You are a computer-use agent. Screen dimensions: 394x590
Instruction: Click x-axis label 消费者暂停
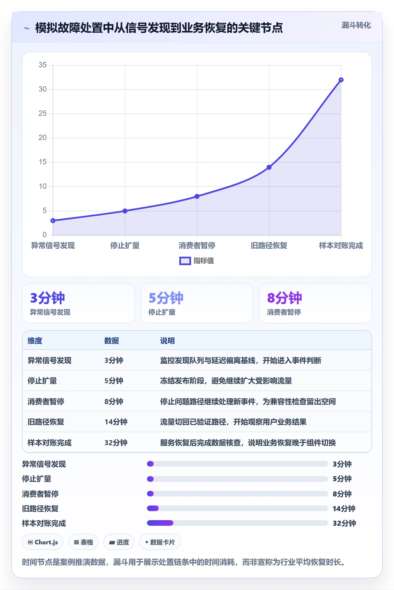click(x=197, y=246)
